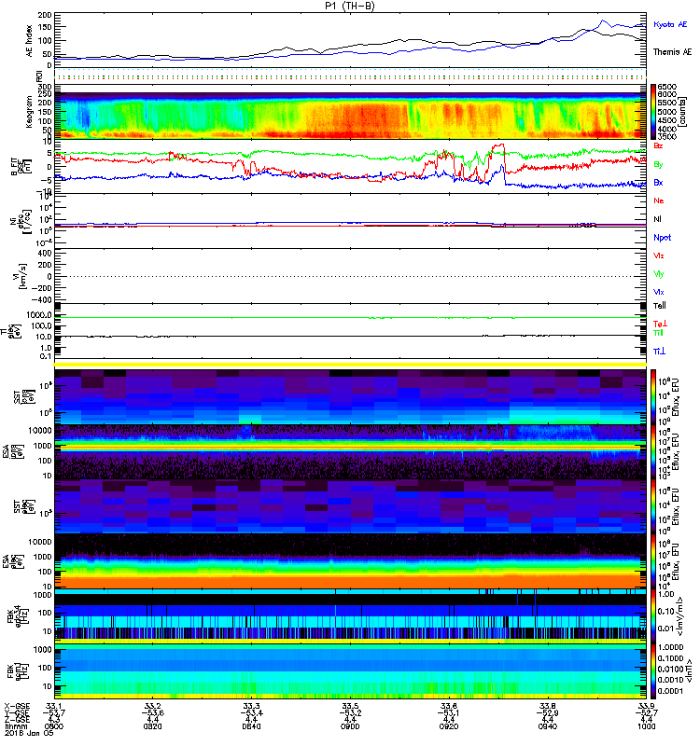Click the 1000.0 tick on temperature axis
700x746 pixels.
(x=39, y=315)
